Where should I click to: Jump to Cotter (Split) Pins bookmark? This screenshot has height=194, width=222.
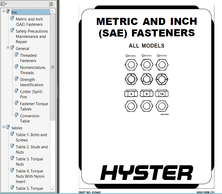(x=31, y=94)
